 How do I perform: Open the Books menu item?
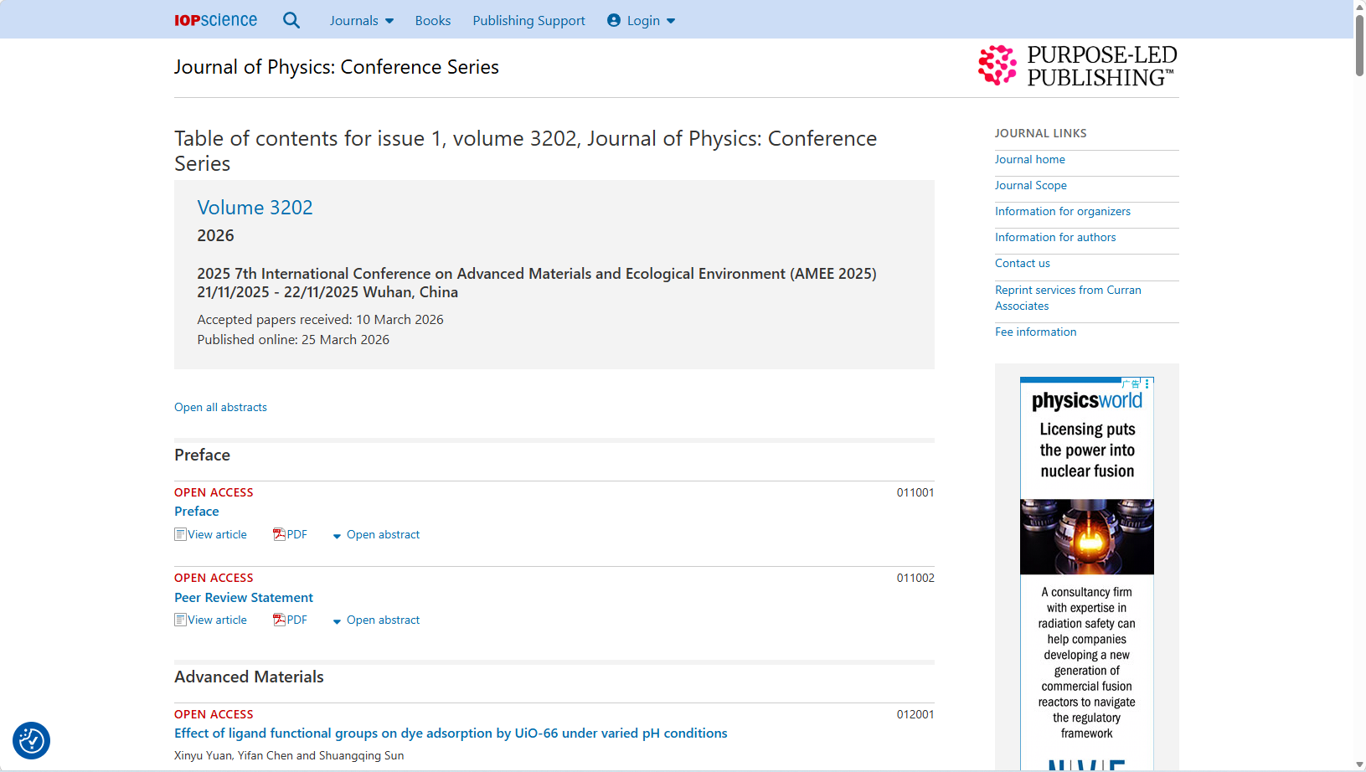click(x=432, y=20)
